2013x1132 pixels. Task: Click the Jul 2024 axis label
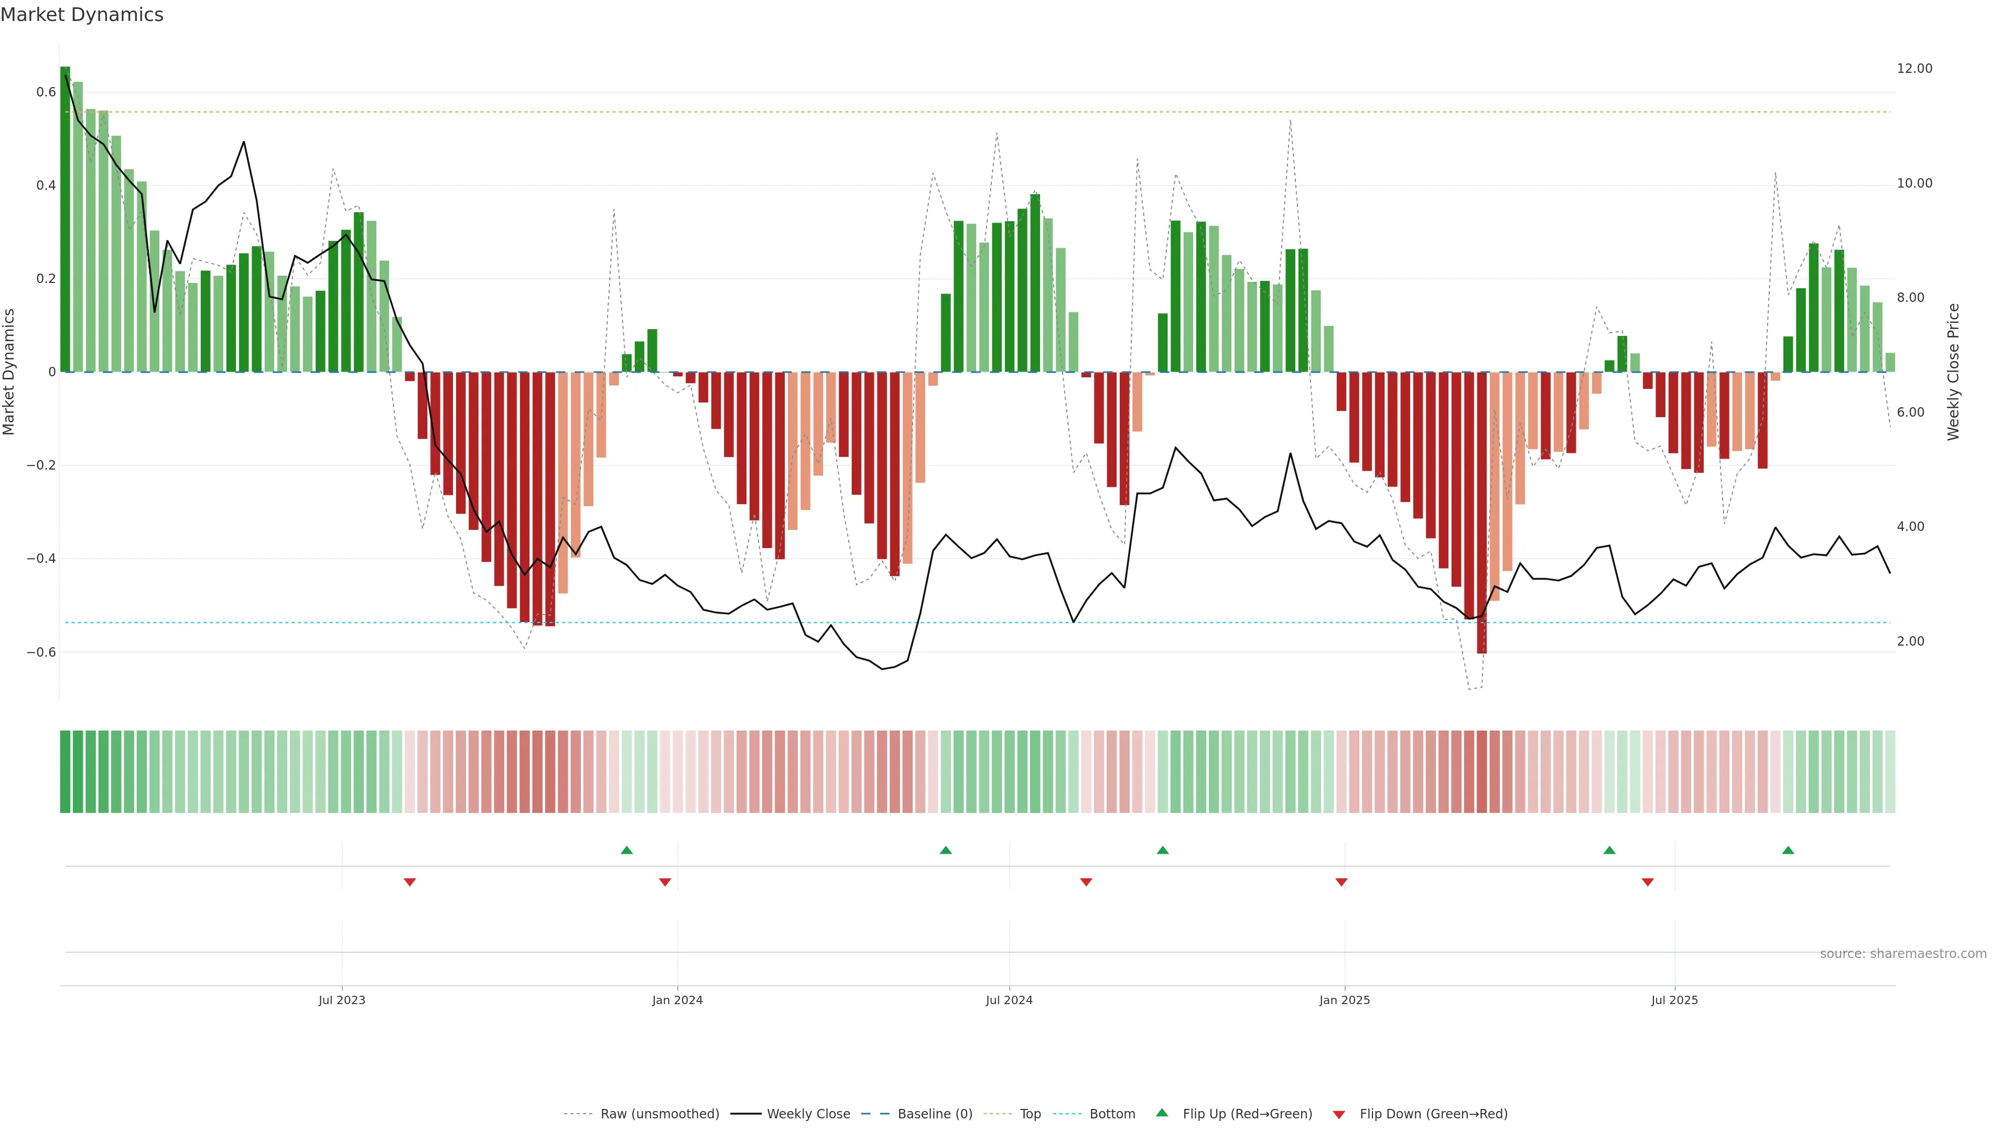1009,1000
